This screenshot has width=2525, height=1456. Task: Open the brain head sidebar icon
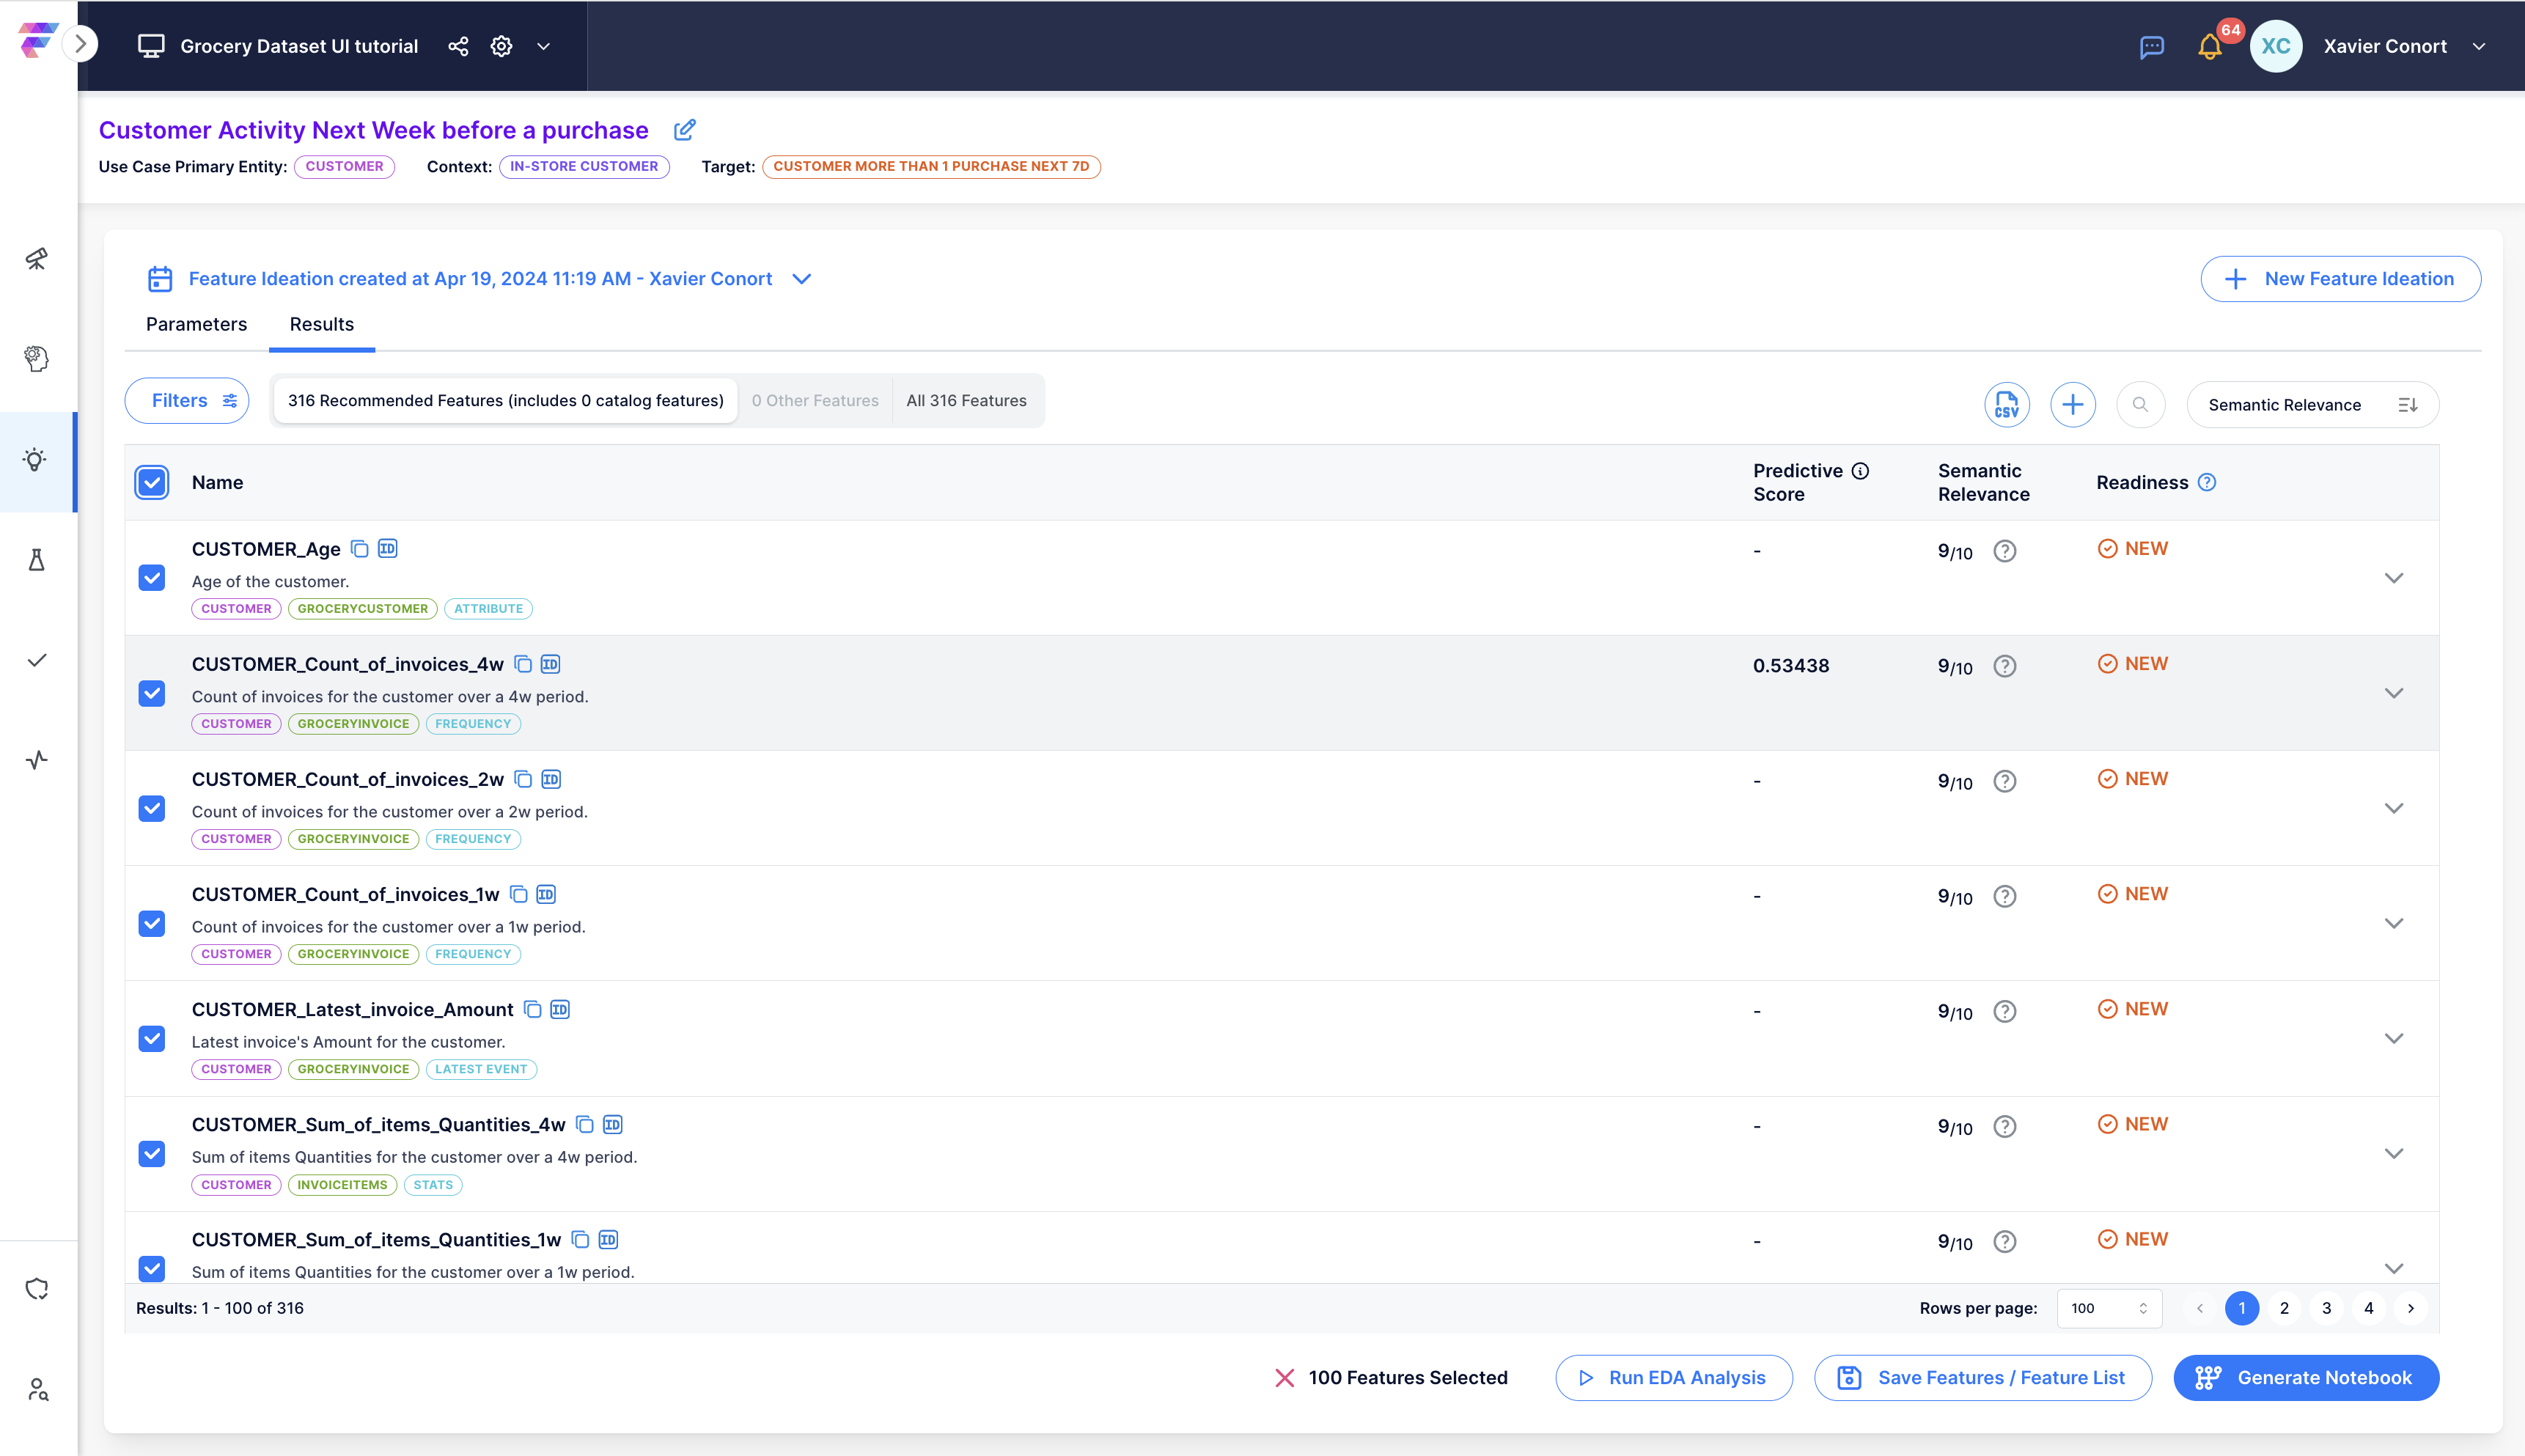coord(37,359)
